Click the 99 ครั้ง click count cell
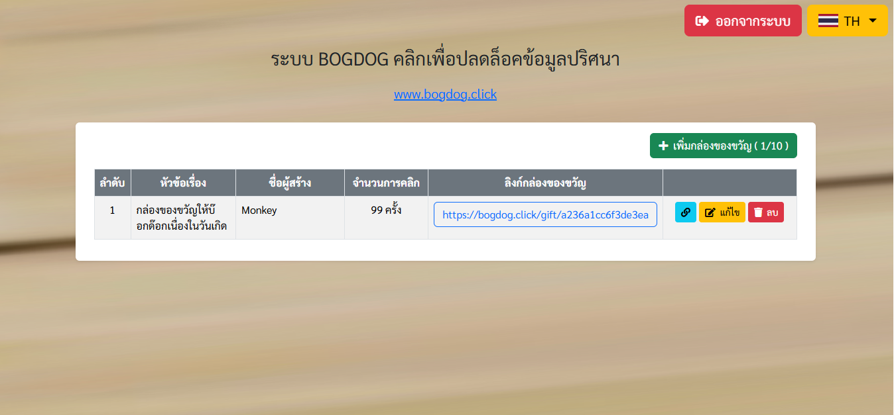The height and width of the screenshot is (415, 894). [386, 210]
